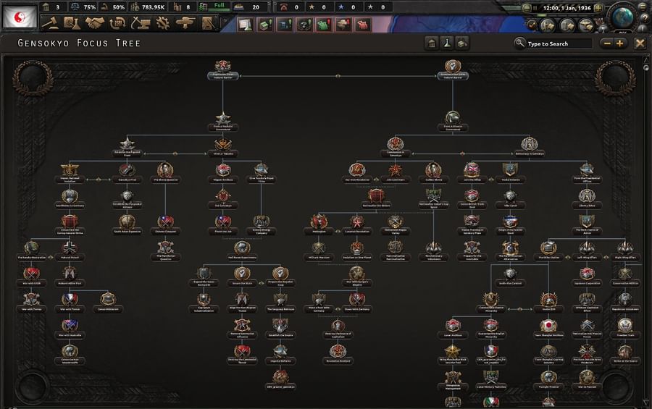Click the war support indicator showing 50%

(x=113, y=7)
